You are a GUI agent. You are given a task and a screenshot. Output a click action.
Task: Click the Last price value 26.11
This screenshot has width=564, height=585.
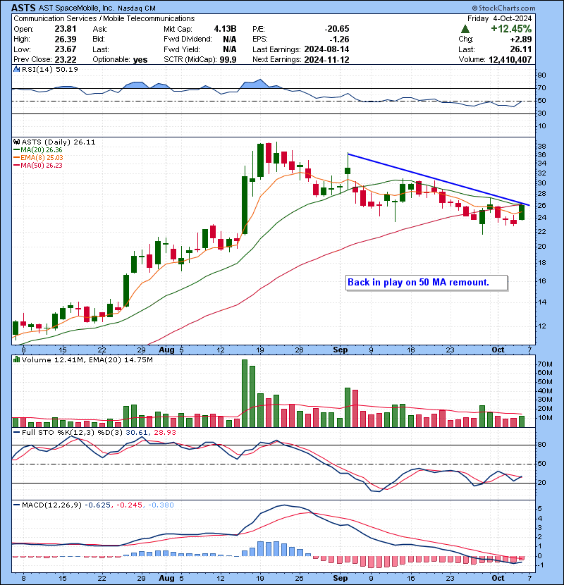[x=521, y=49]
